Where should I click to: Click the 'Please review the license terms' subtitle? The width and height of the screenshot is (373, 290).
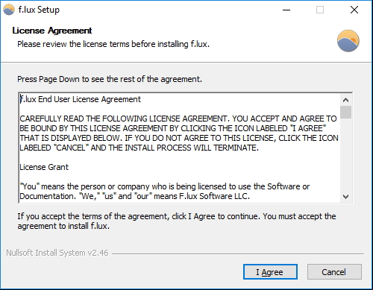[x=113, y=44]
